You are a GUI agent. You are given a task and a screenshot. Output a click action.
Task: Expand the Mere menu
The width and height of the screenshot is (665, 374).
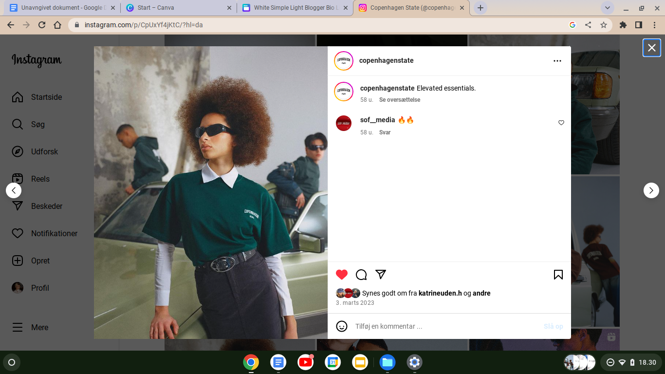pos(39,327)
